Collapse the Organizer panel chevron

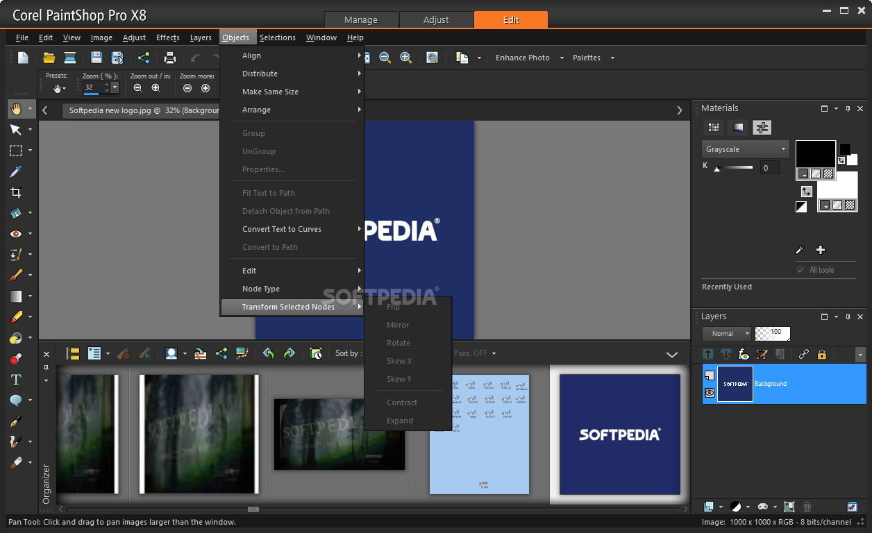click(x=672, y=354)
